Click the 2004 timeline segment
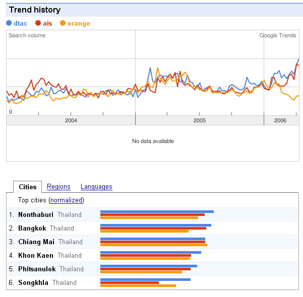The height and width of the screenshot is (297, 303). pos(71,120)
